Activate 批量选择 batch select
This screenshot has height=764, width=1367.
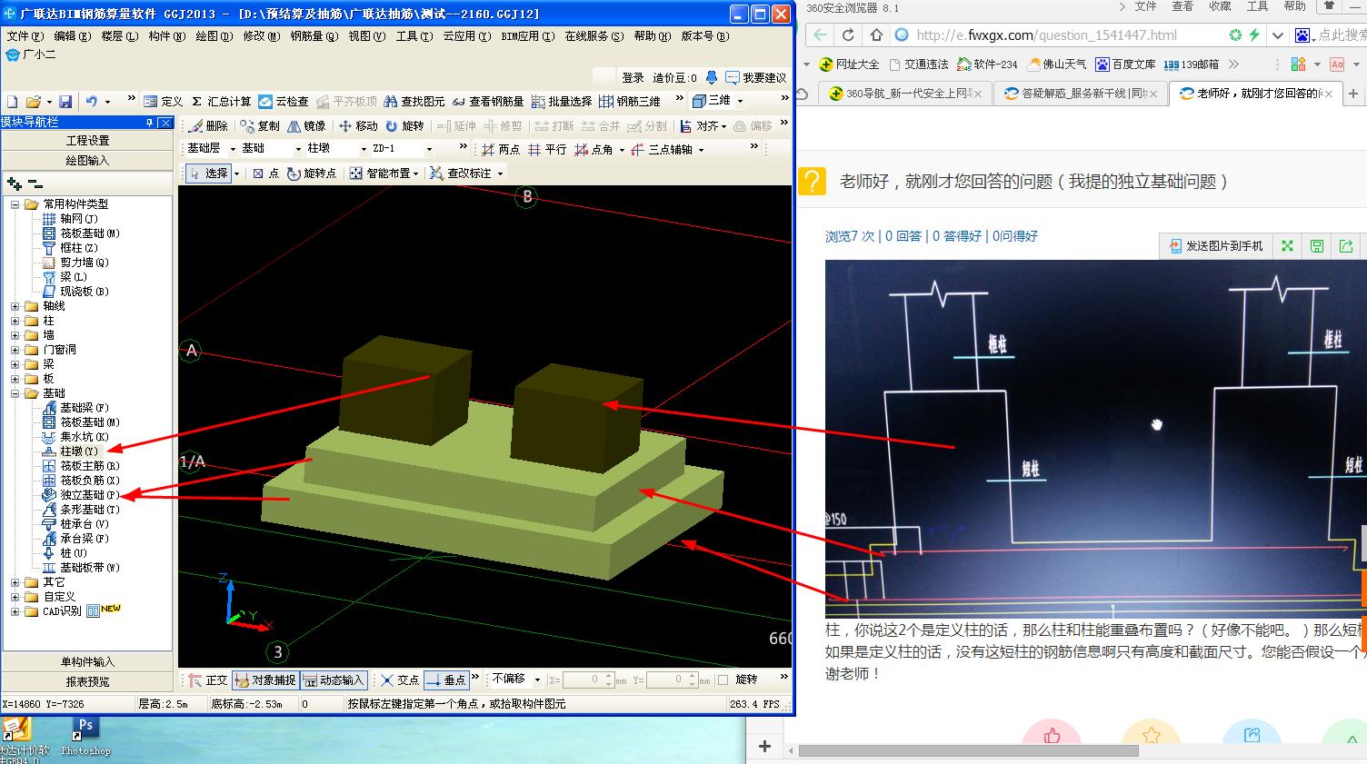click(562, 102)
